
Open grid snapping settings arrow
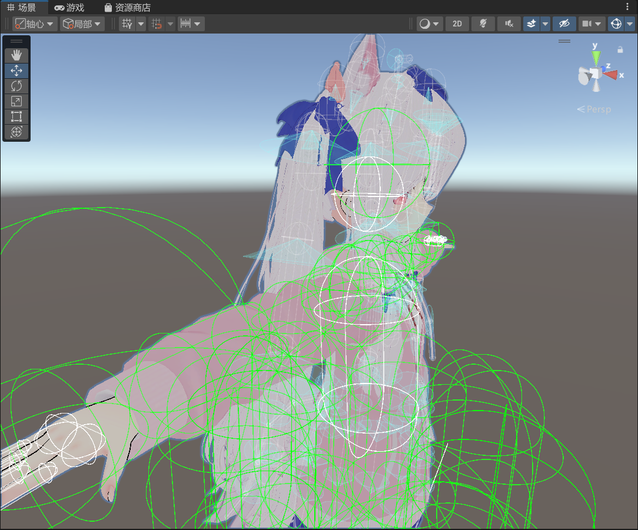click(171, 24)
